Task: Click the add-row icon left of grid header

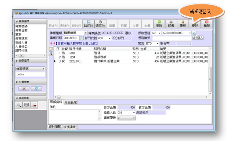Action: [51, 49]
